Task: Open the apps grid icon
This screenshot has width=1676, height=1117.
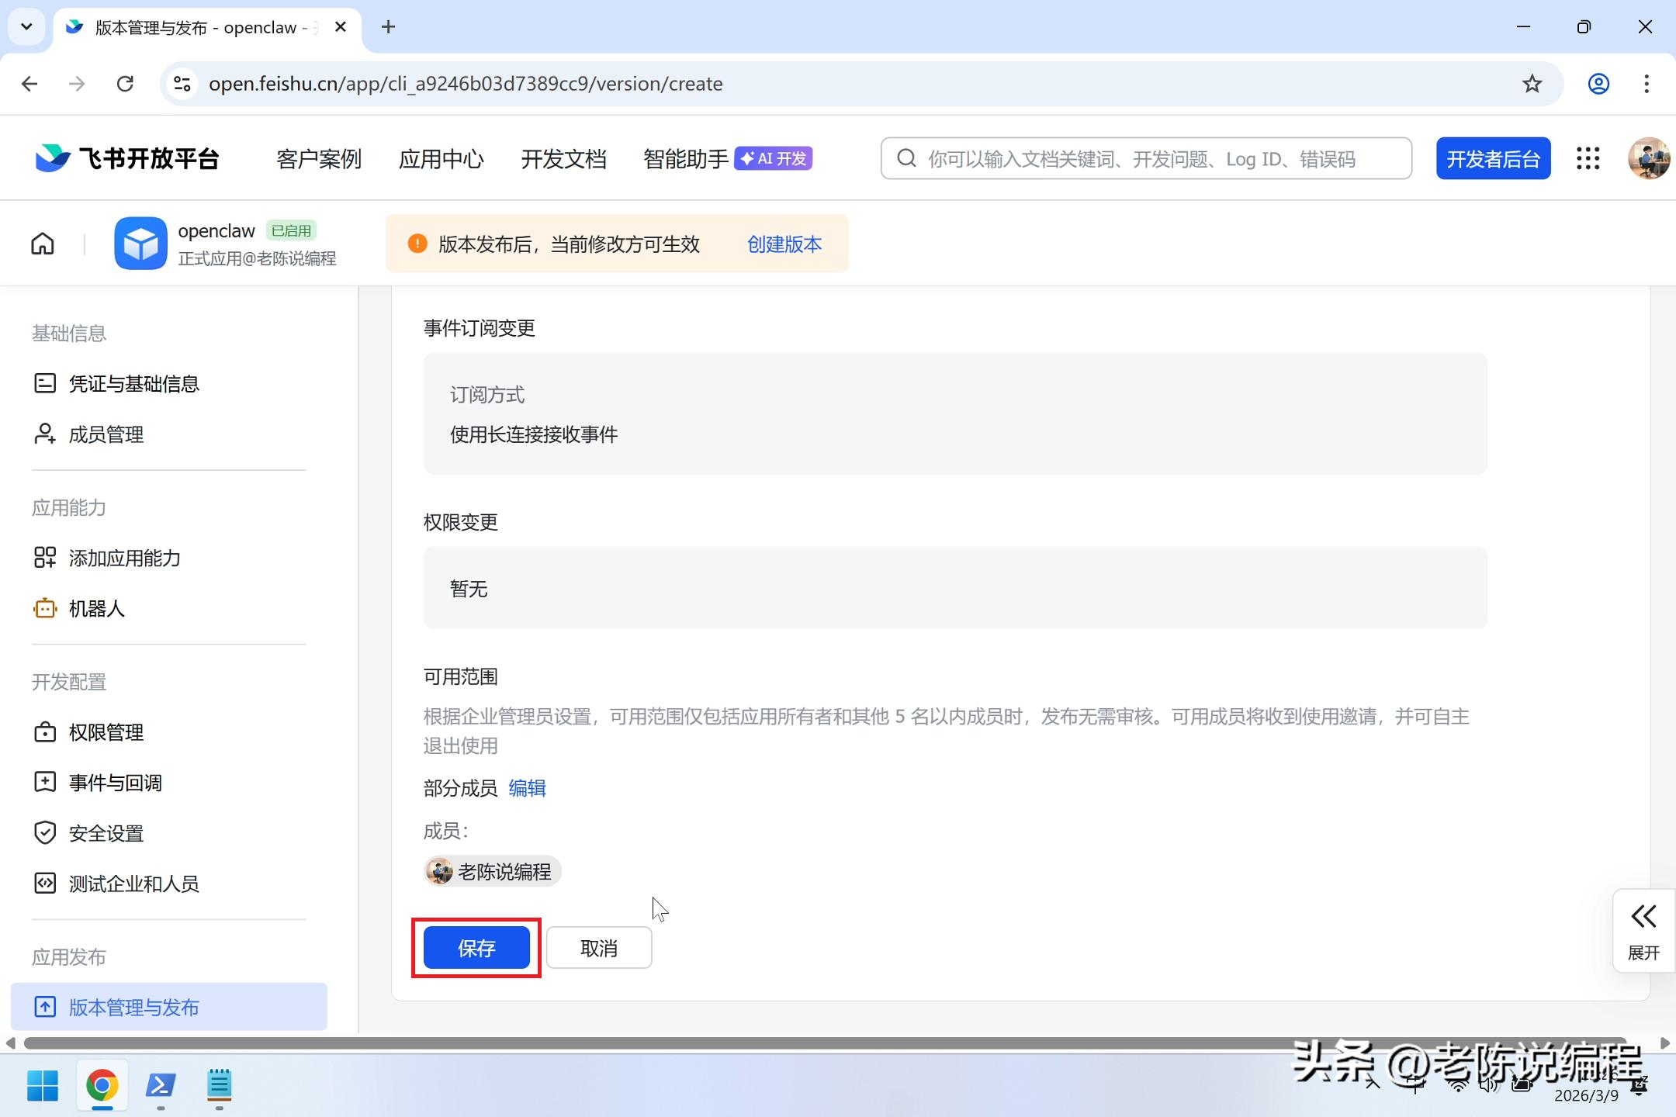Action: tap(1588, 159)
